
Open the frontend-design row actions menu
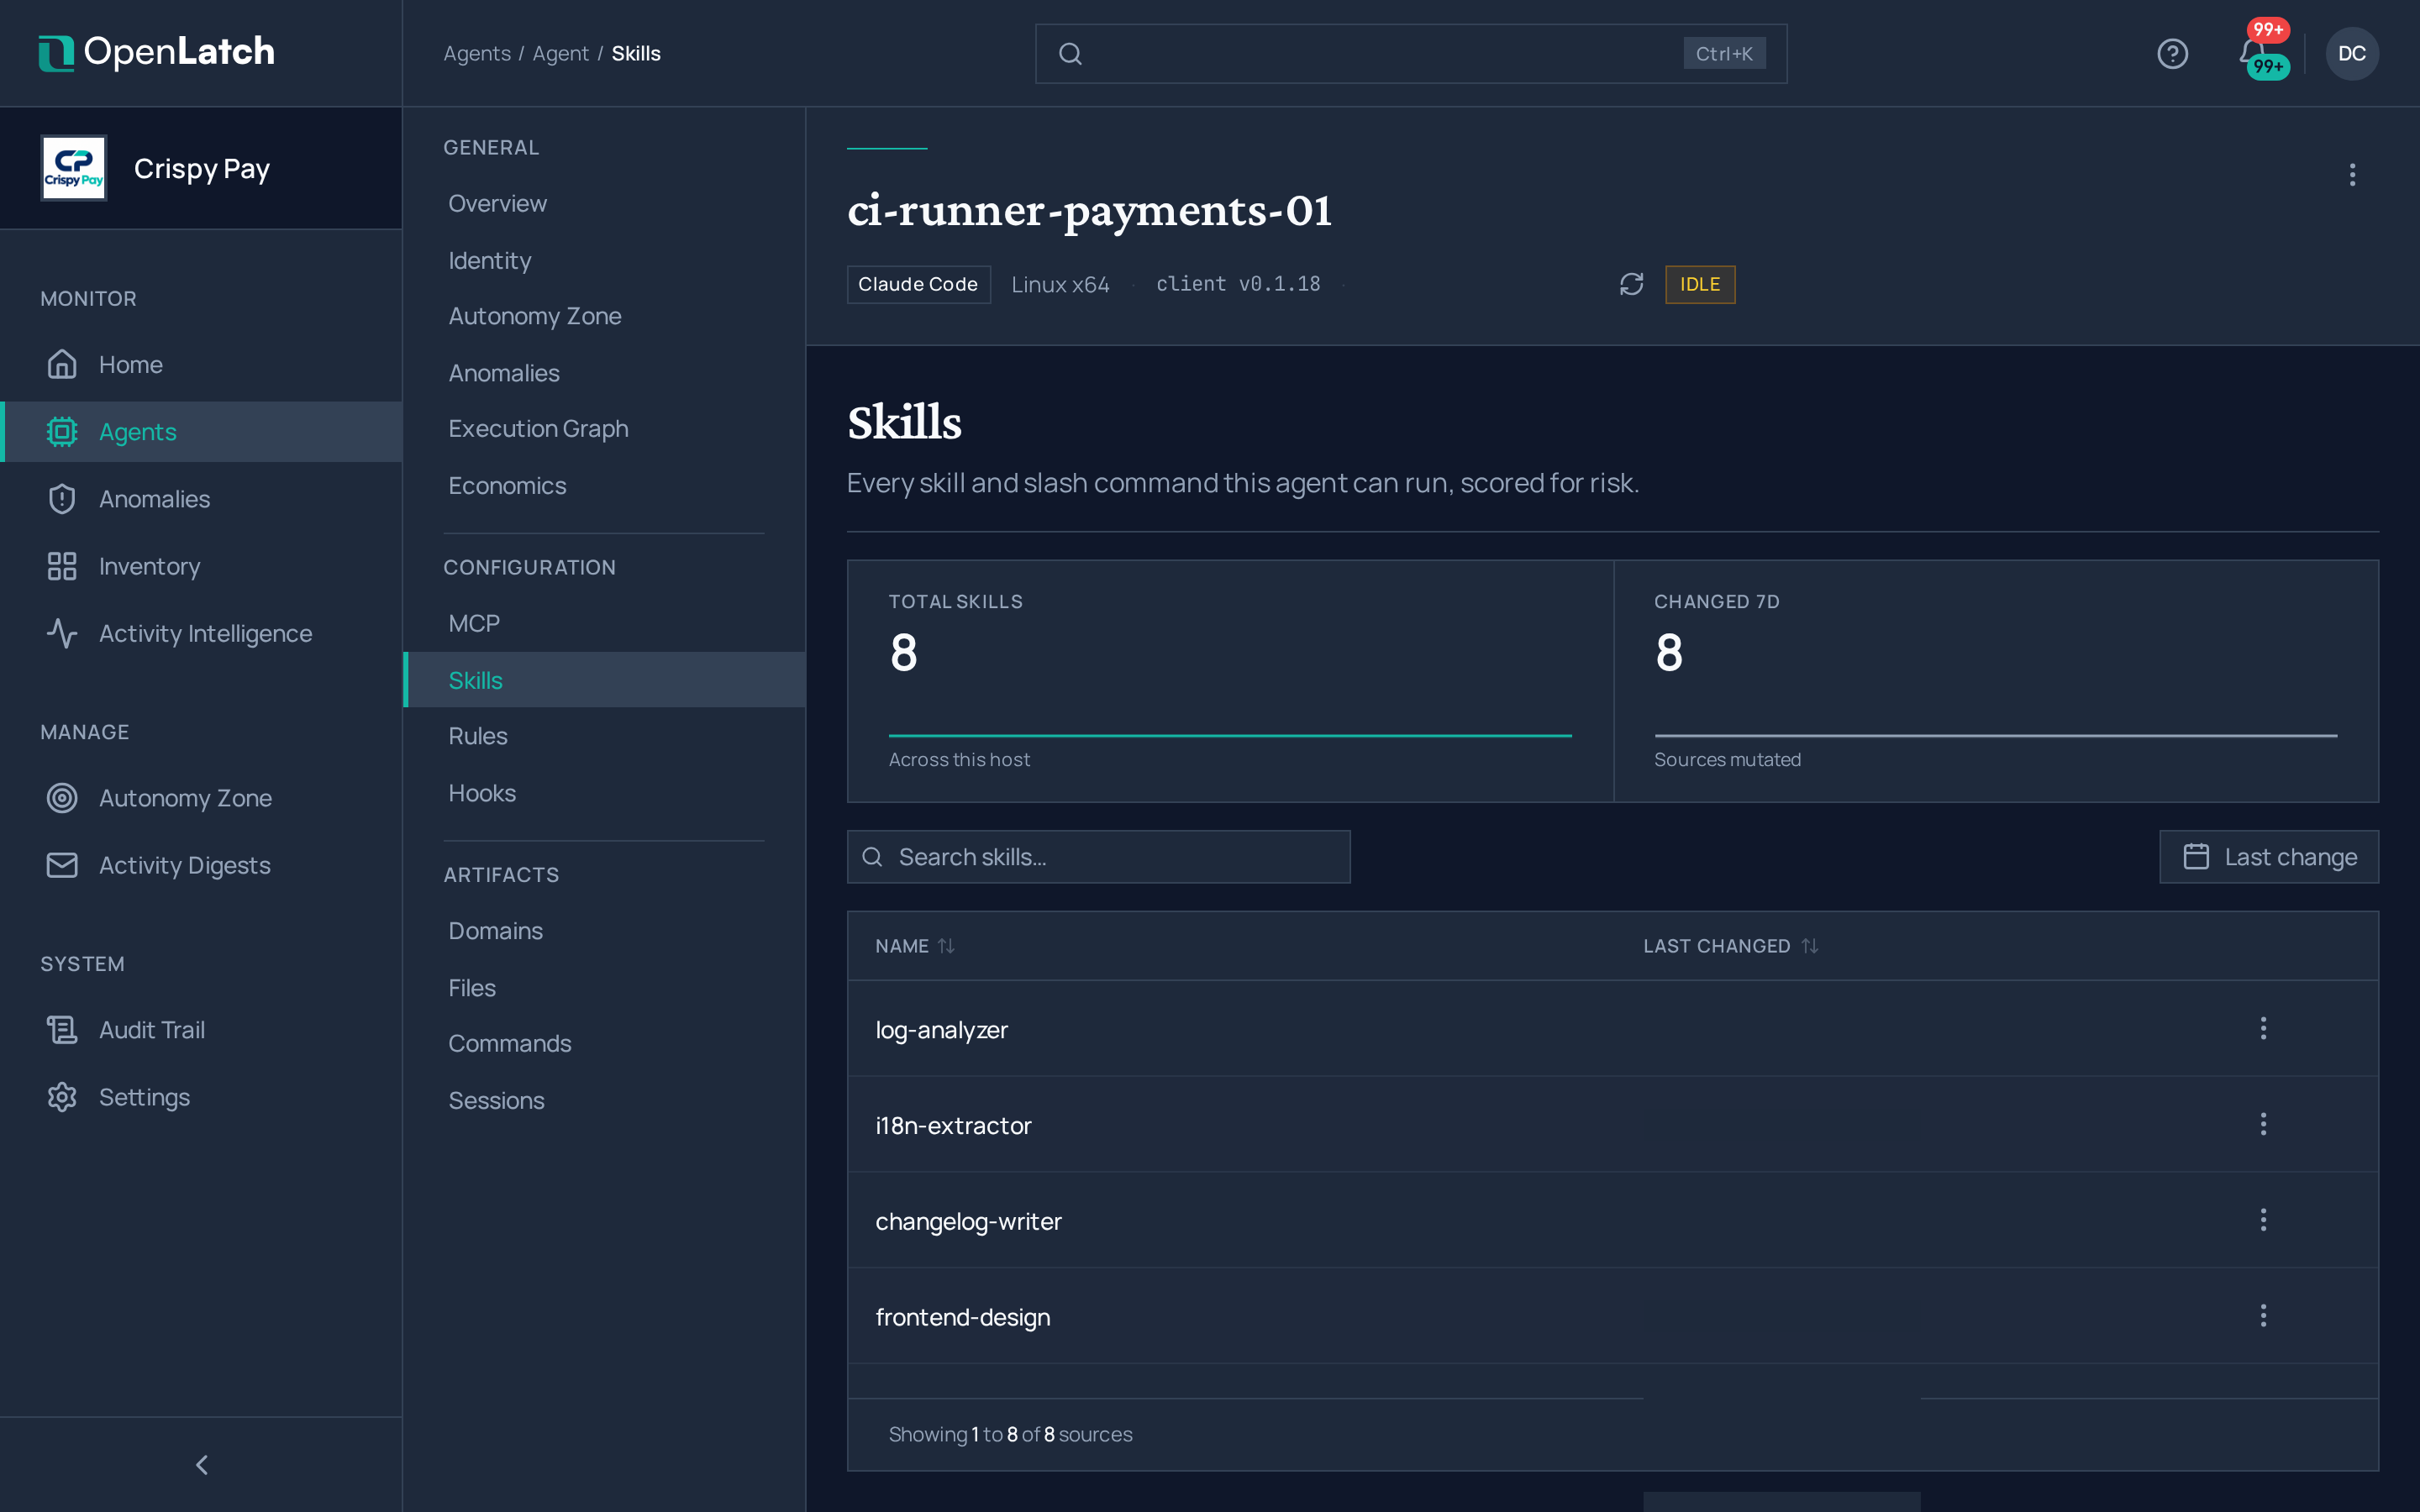pyautogui.click(x=2263, y=1316)
